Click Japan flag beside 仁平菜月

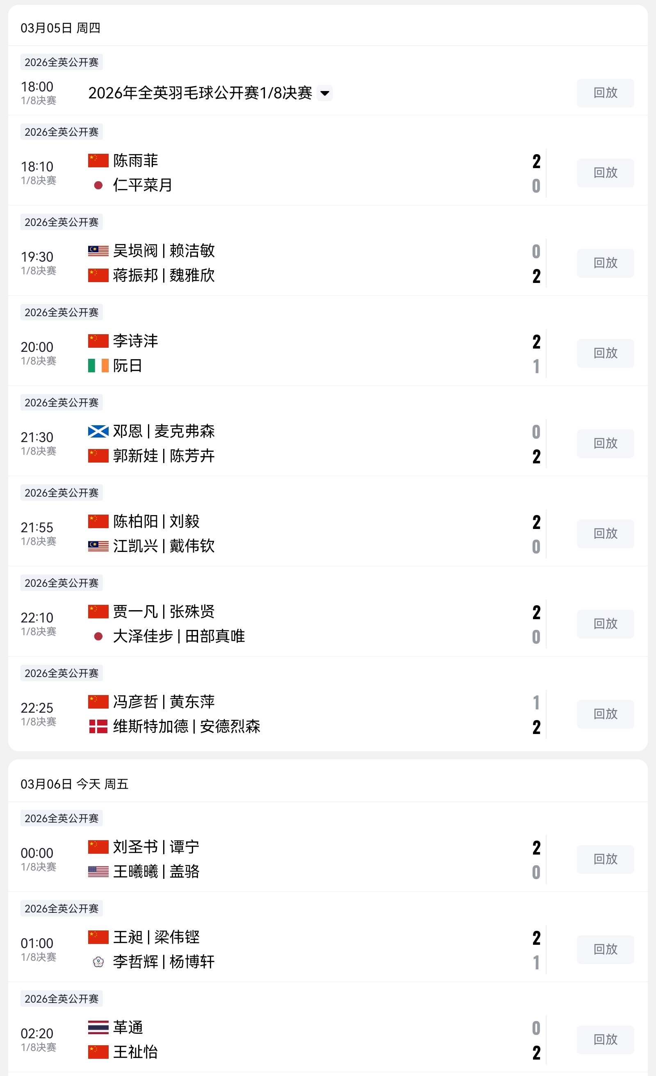98,185
